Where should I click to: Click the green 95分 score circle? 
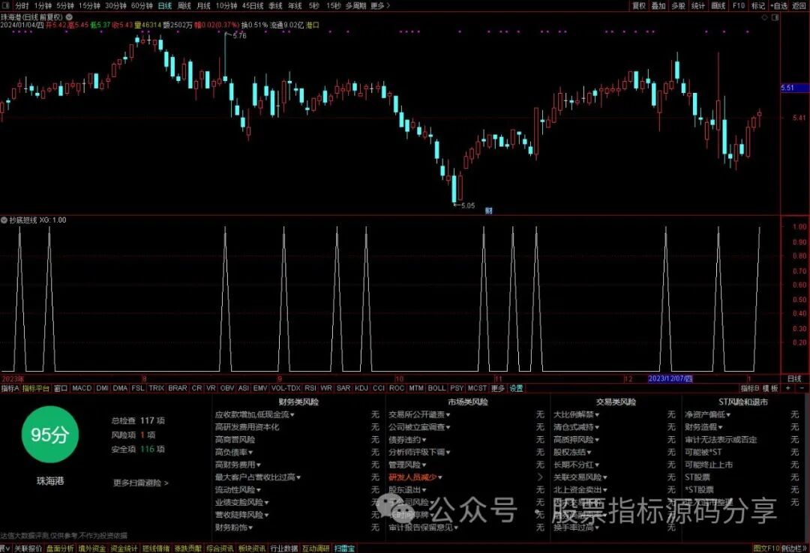(x=49, y=435)
